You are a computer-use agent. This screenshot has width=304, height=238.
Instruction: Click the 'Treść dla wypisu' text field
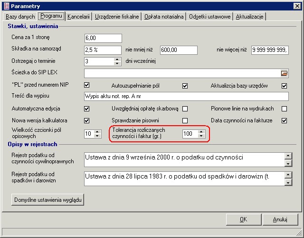186,97
